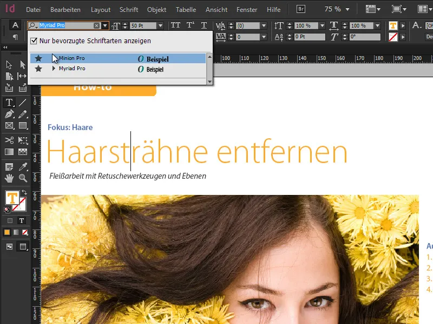Uncheck Nur bevorzugte Schriftarten anzeigen
Image resolution: width=433 pixels, height=324 pixels.
click(34, 41)
